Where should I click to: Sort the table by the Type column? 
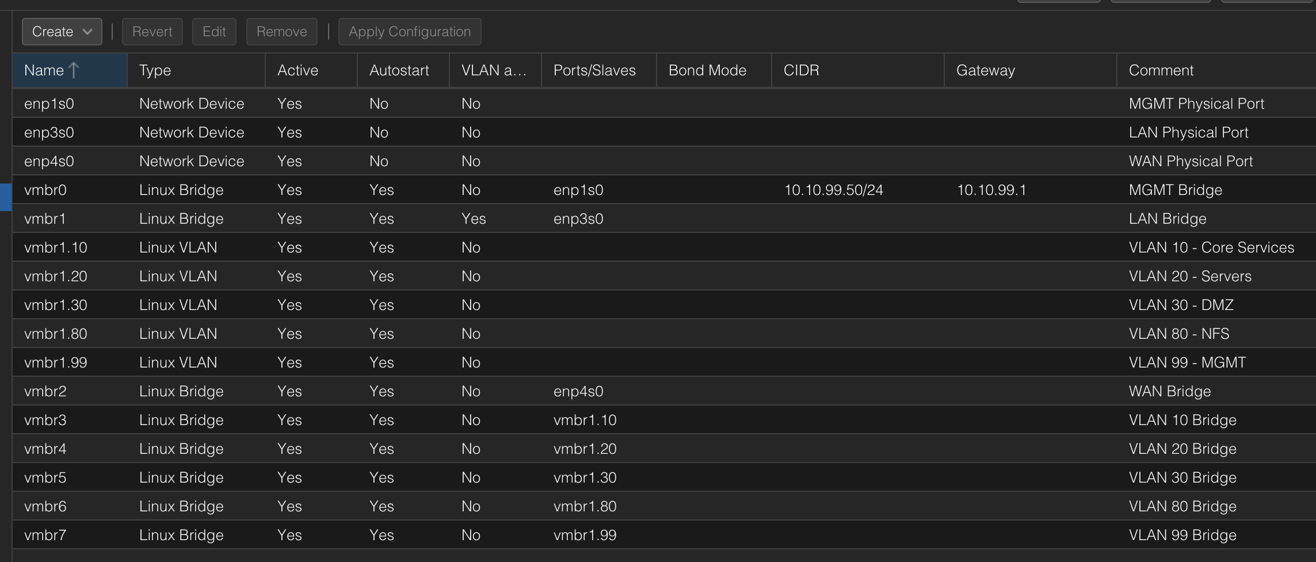(154, 70)
